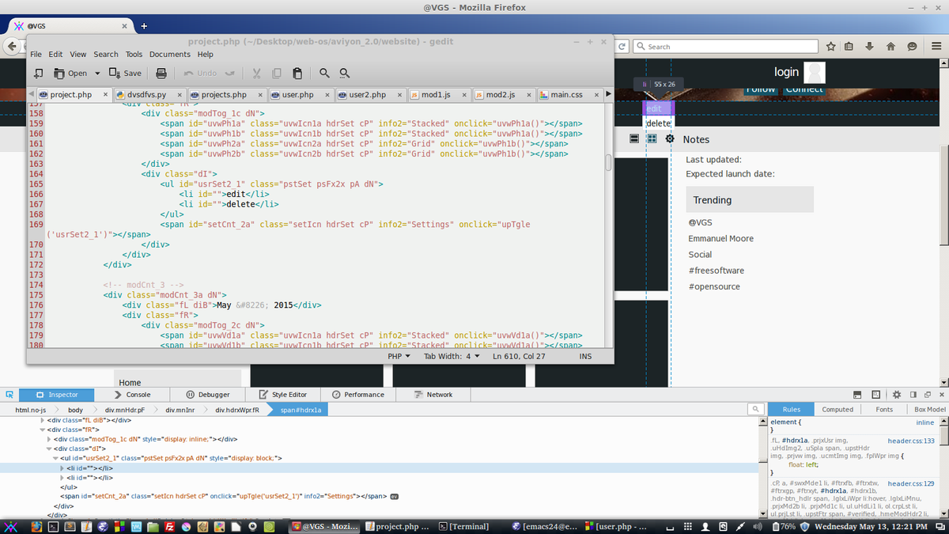This screenshot has width=949, height=534.
Task: Bookmark this page with the star icon
Action: coord(831,47)
